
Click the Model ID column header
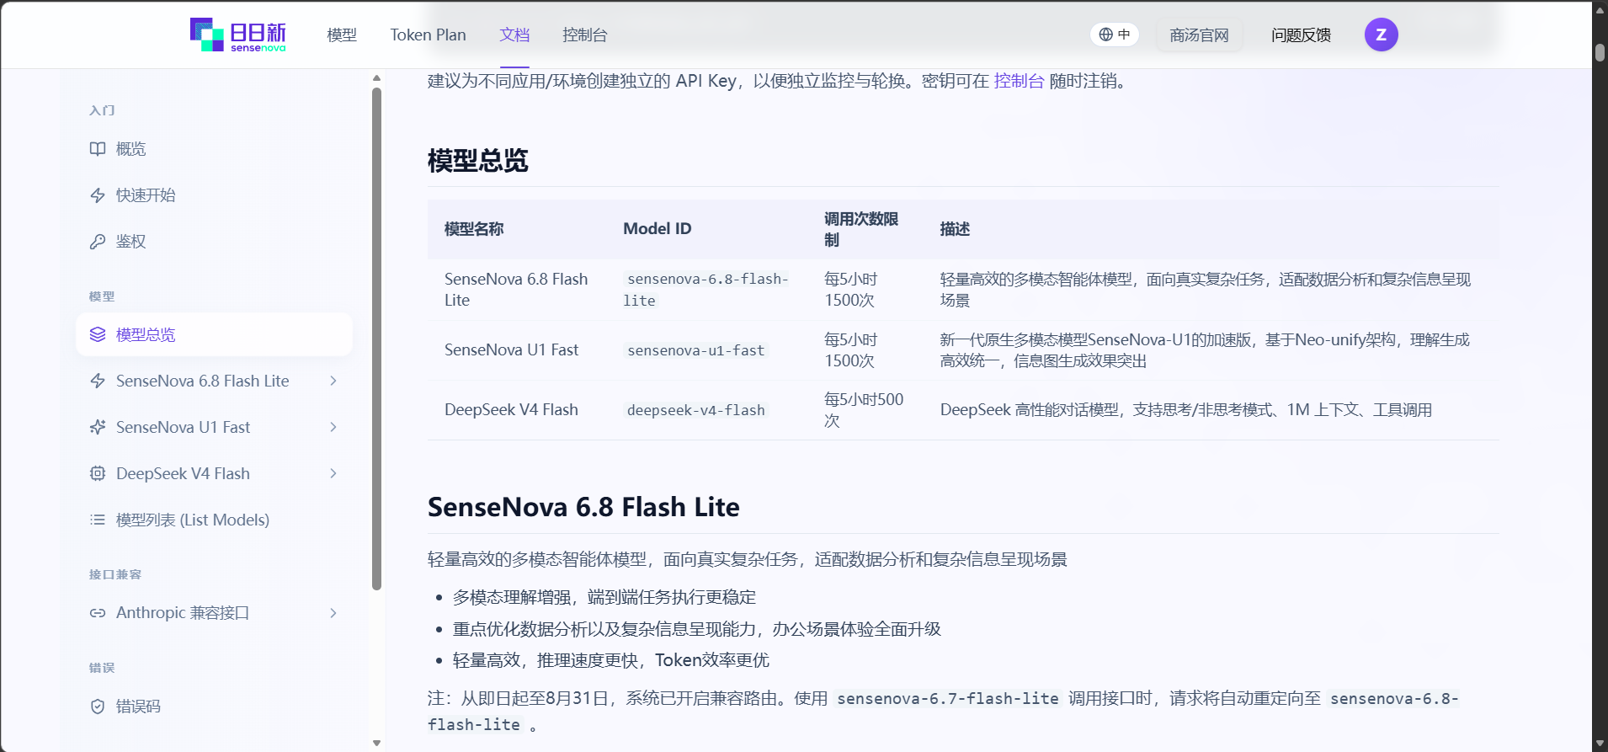click(x=658, y=229)
